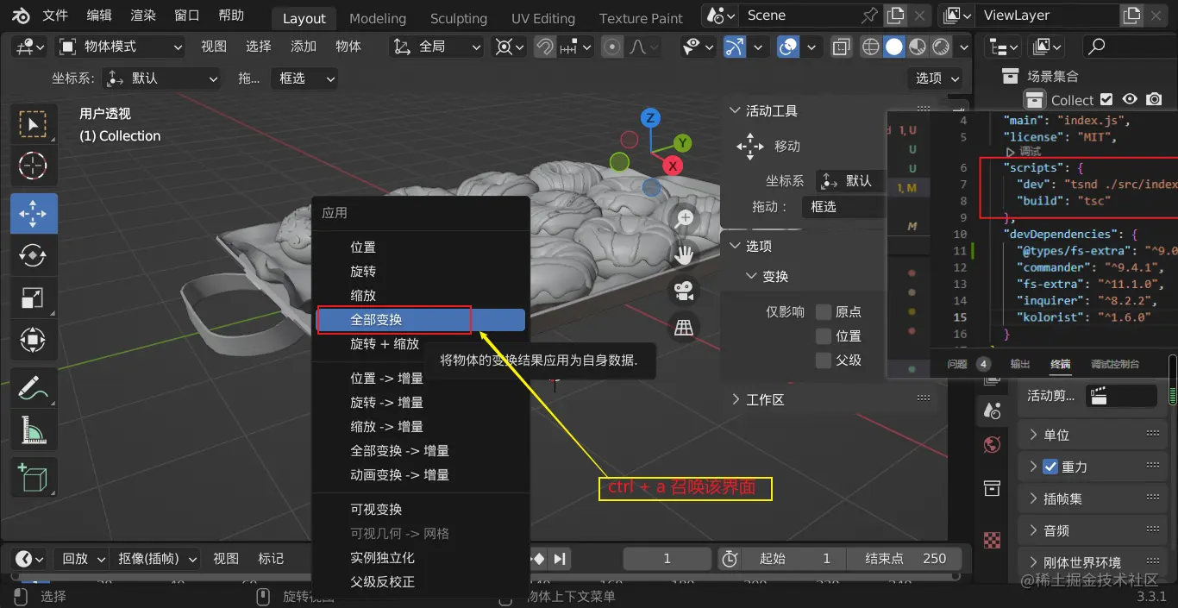The image size is (1178, 608).
Task: Choose 可视变换 in apply menu
Action: (421, 509)
